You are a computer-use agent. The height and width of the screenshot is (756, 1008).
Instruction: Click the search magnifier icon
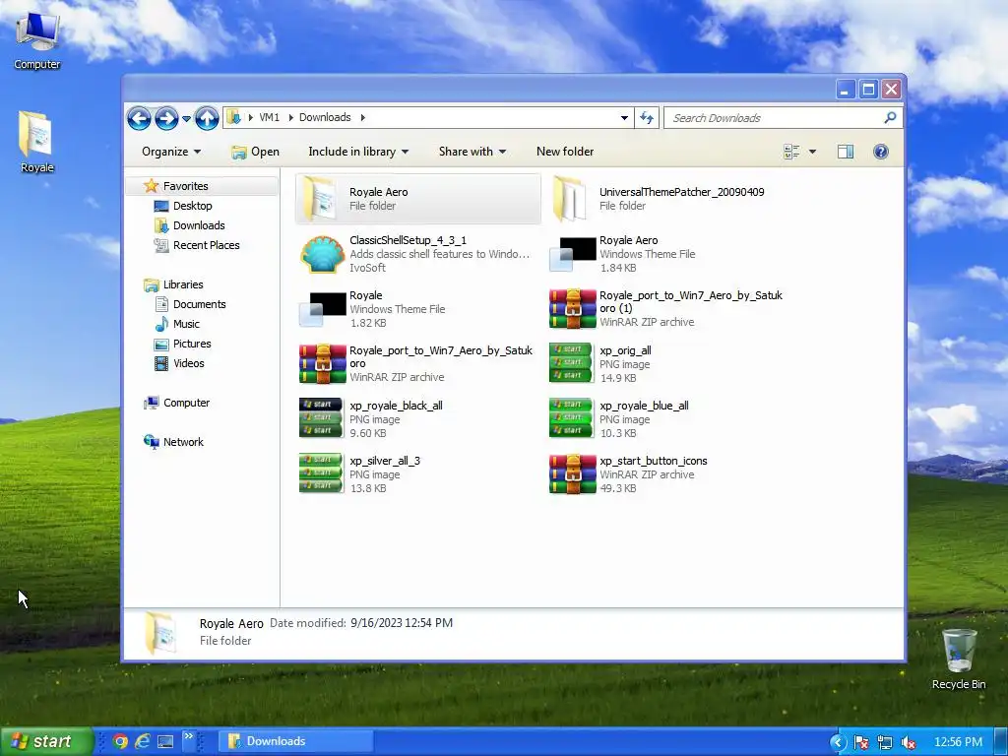[x=890, y=118]
